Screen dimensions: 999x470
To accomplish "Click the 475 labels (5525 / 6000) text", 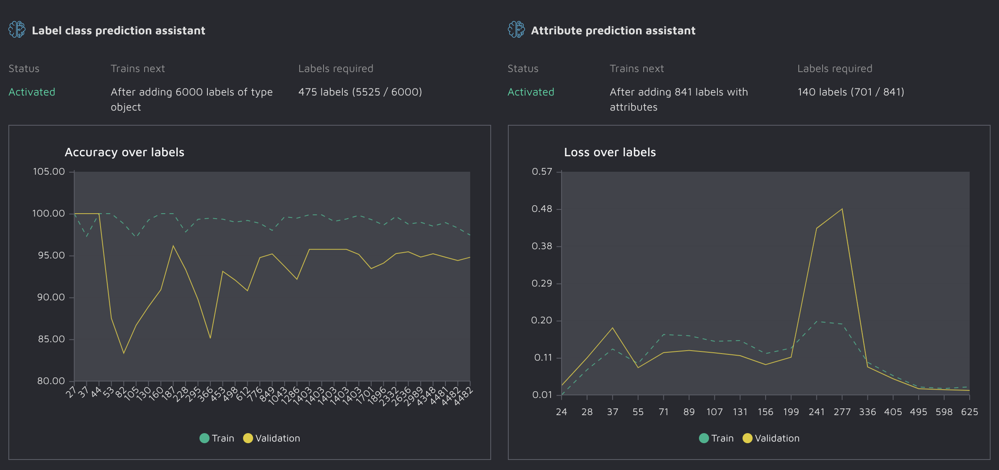I will 360,92.
